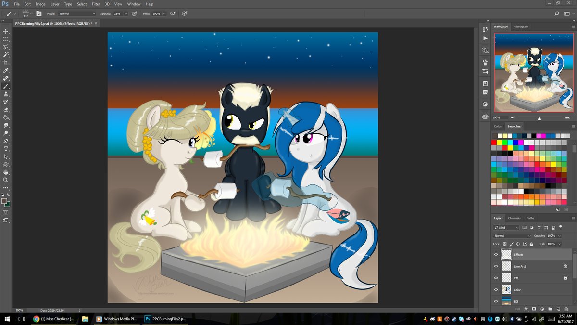This screenshot has width=577, height=325.
Task: Select the Zoom tool
Action: 6,180
